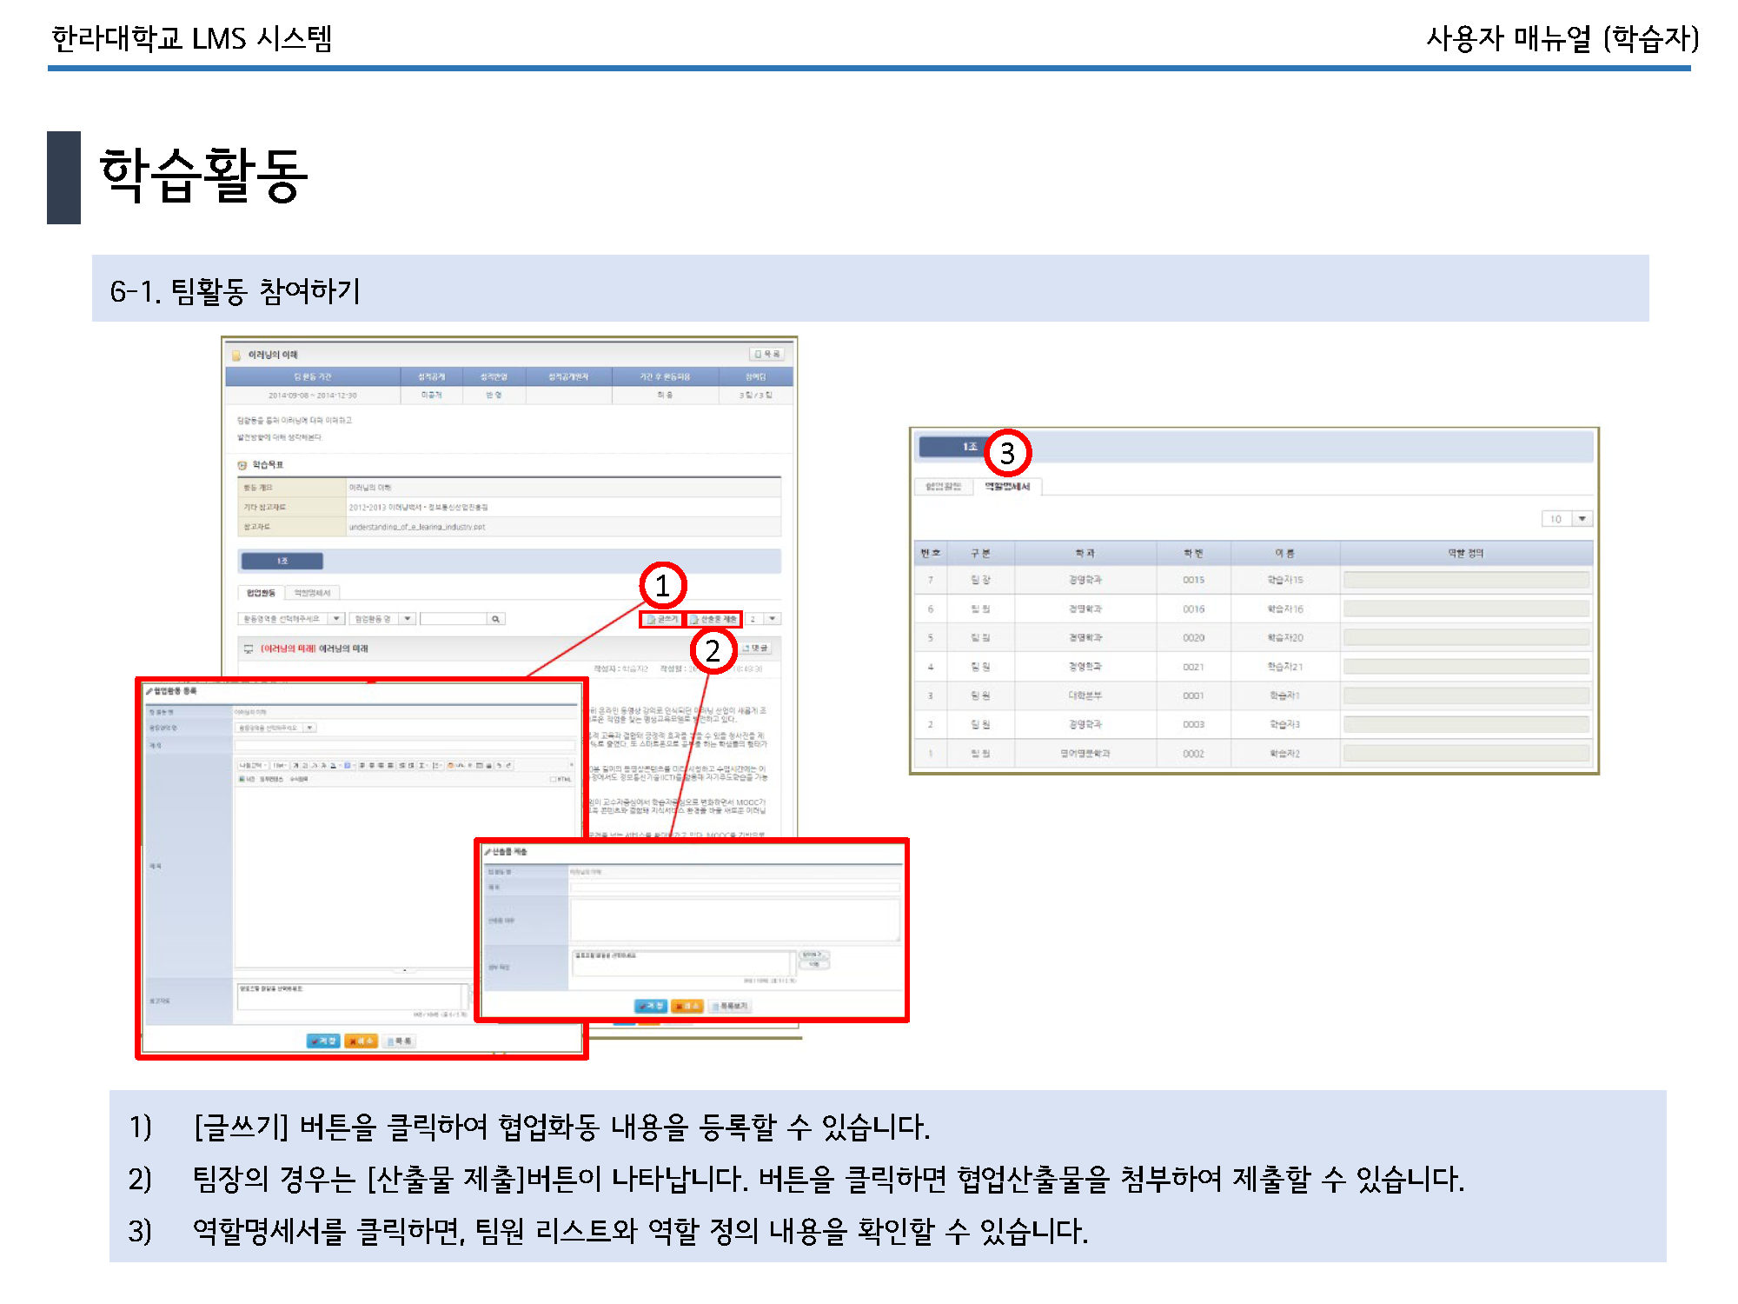Click the 글쓰기 write button
Viewport: 1738px width, 1304px height.
[x=662, y=619]
